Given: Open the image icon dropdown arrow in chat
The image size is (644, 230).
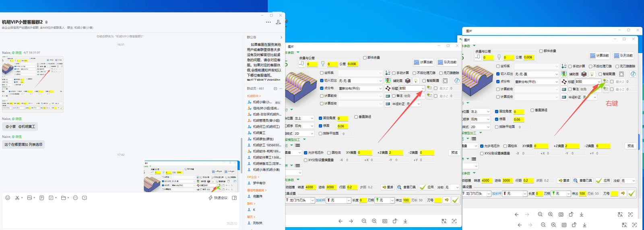Looking at the screenshot, I should 34,198.
